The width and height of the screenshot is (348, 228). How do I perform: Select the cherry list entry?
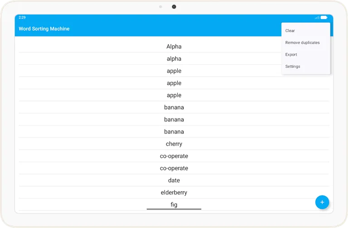pos(174,144)
